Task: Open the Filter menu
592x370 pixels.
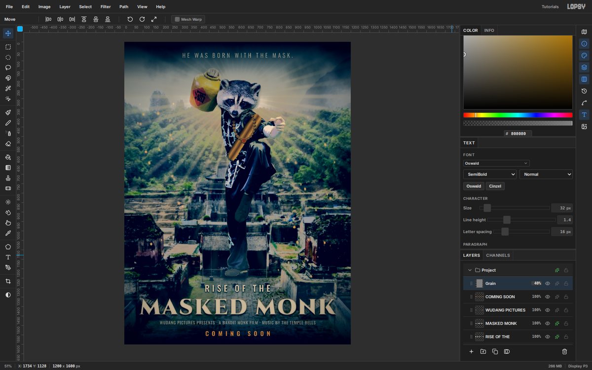Action: pos(106,7)
